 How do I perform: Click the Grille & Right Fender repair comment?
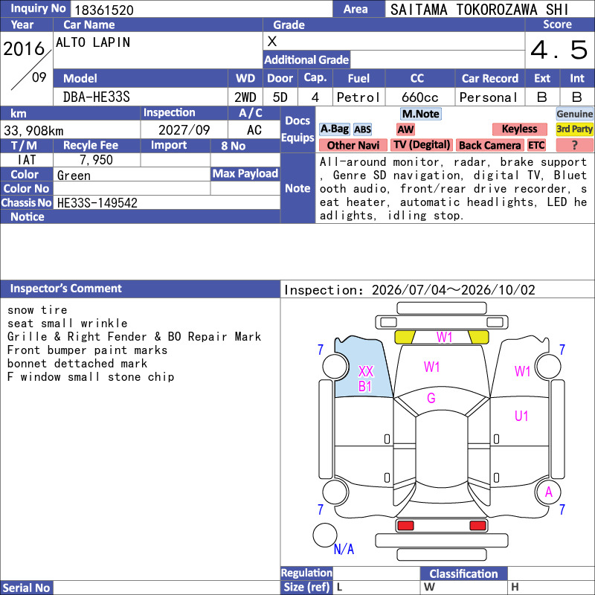click(134, 337)
